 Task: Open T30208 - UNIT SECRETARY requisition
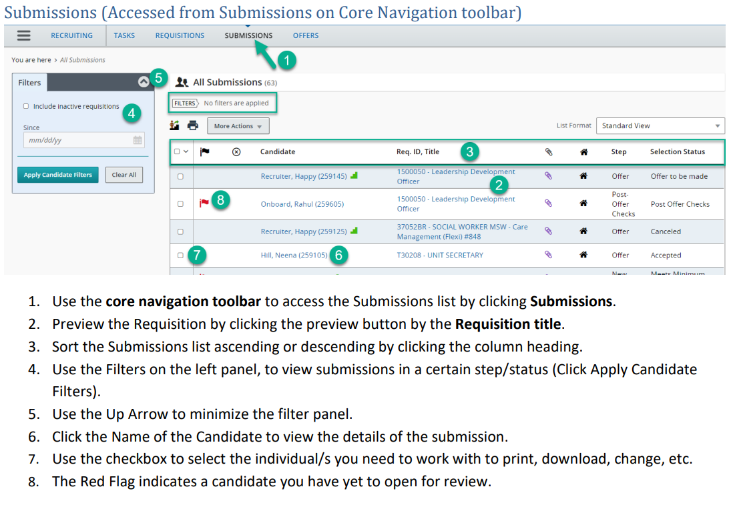pyautogui.click(x=440, y=255)
